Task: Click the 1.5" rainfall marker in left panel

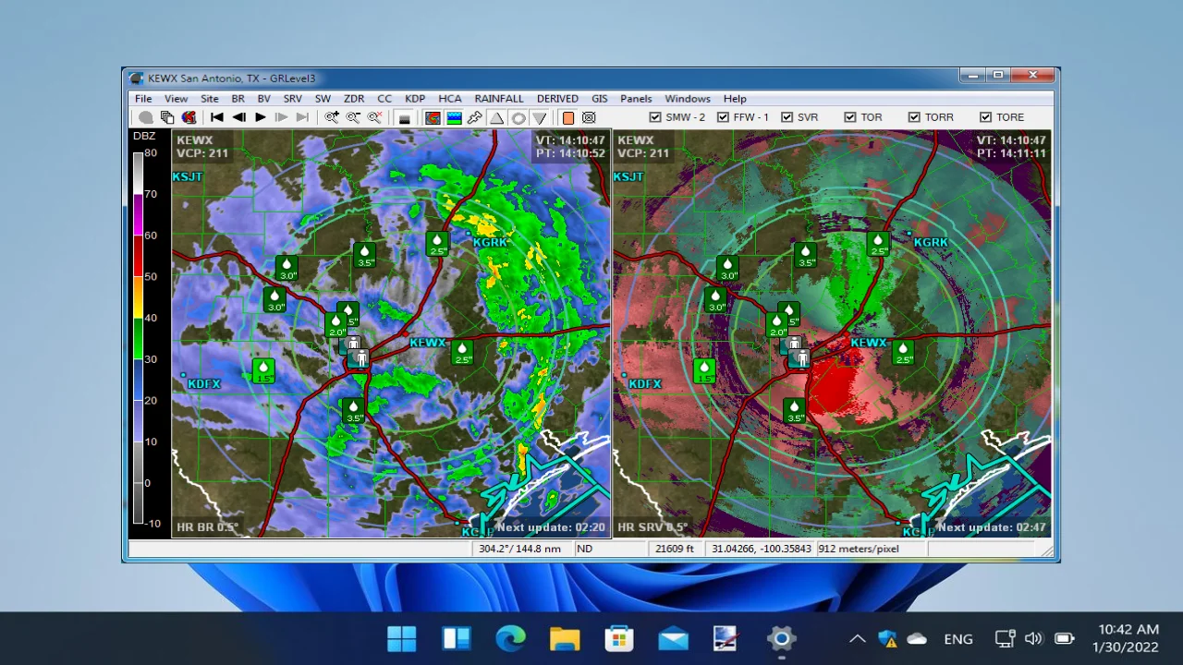Action: coord(263,371)
